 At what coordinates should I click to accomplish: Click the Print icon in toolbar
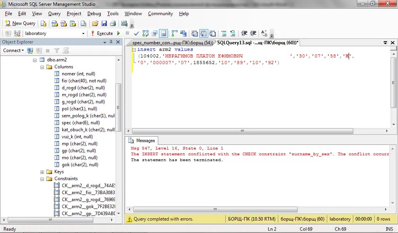pos(113,23)
